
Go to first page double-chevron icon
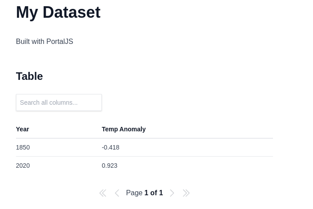pyautogui.click(x=103, y=193)
